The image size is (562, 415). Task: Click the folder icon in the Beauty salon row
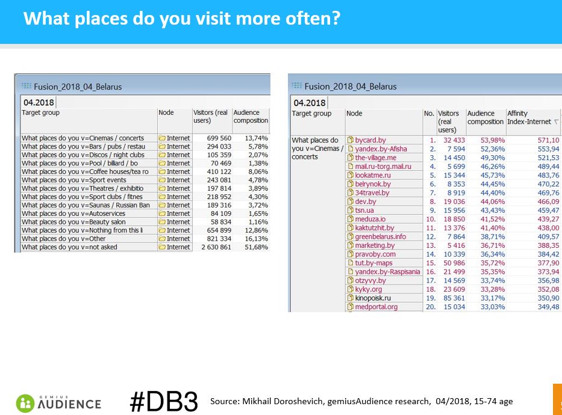(162, 222)
